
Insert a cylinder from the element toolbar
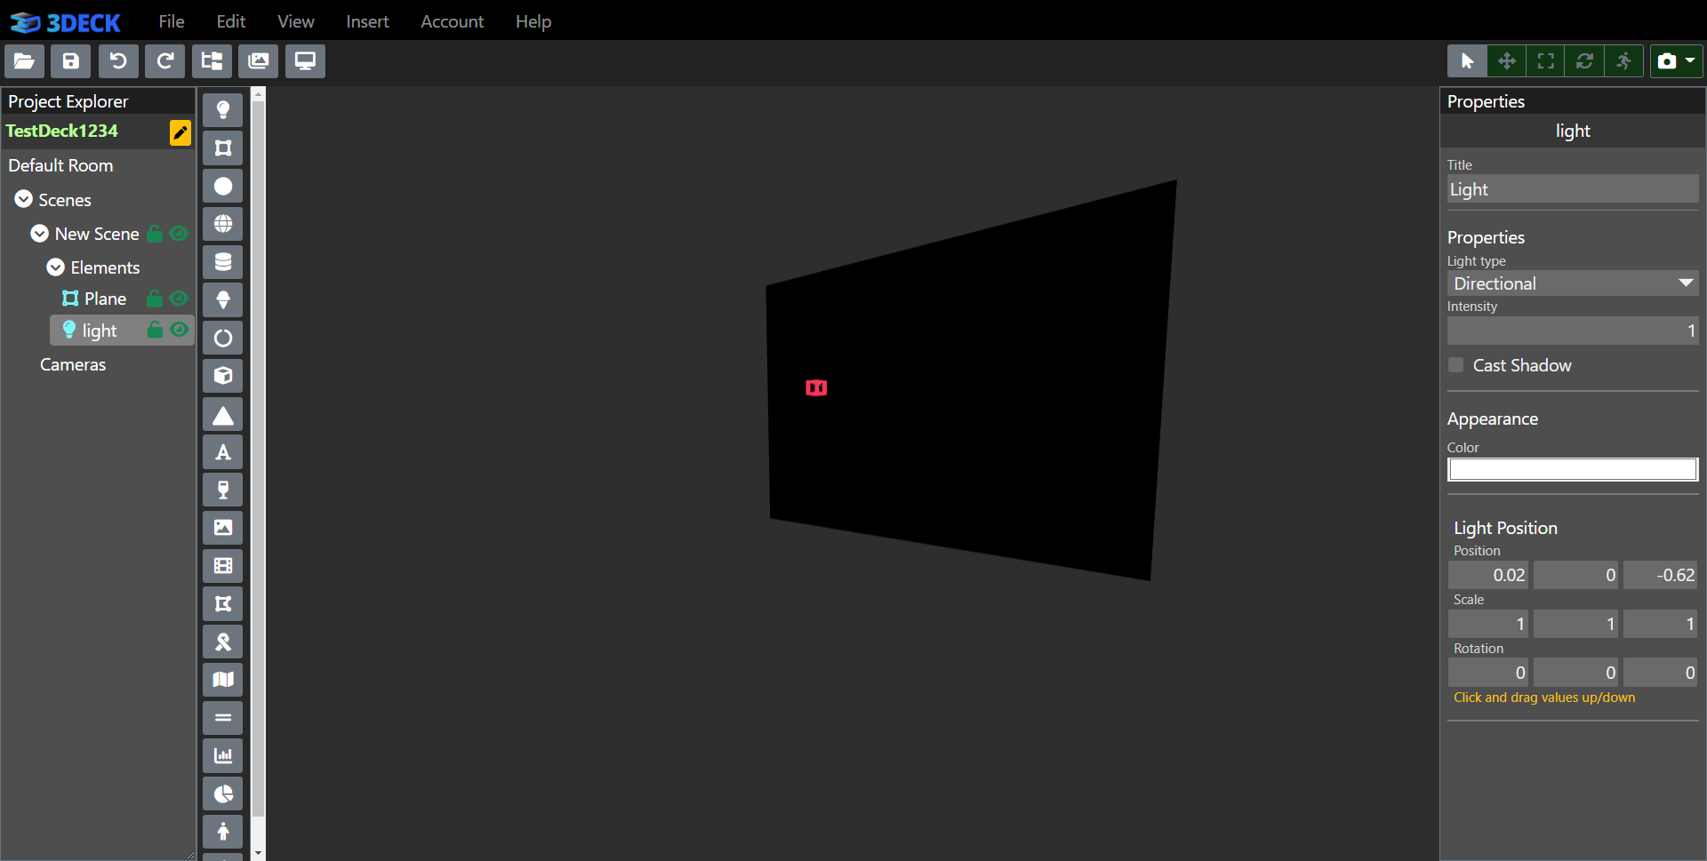(222, 262)
